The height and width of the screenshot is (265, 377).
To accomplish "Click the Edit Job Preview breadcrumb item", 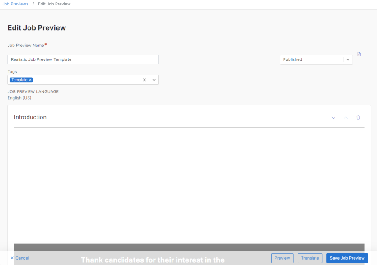I will [54, 4].
